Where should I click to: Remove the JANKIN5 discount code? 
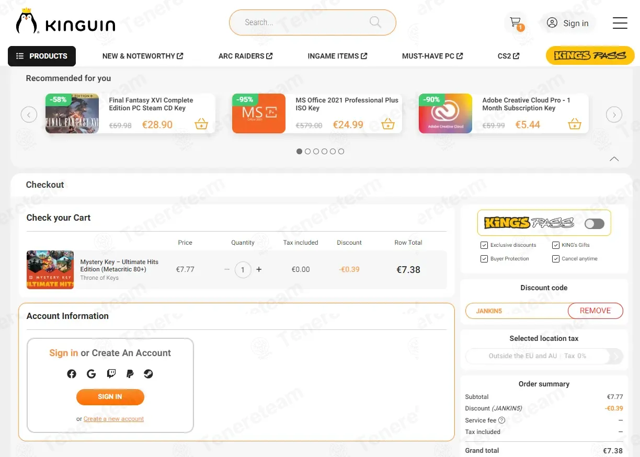(596, 311)
